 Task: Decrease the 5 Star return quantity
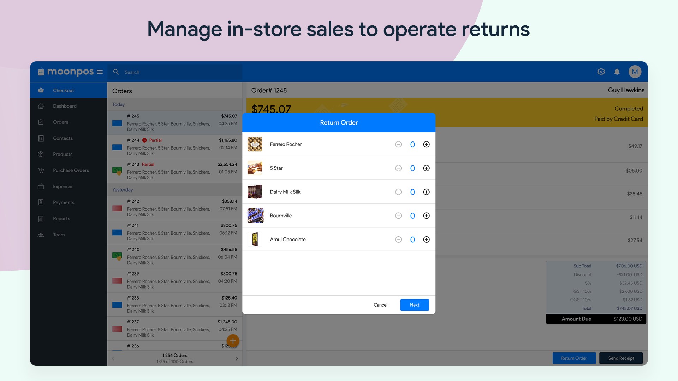coord(398,168)
